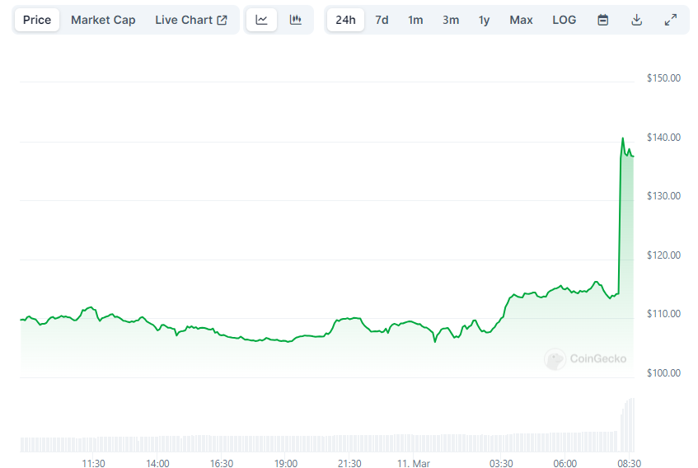
Task: Choose the 1m time range
Action: pyautogui.click(x=415, y=20)
